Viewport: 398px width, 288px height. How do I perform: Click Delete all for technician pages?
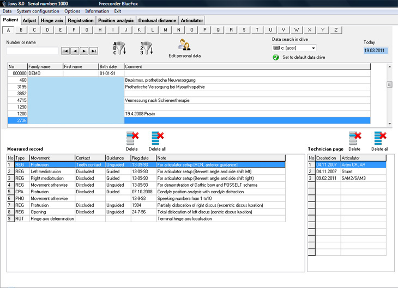coord(380,138)
